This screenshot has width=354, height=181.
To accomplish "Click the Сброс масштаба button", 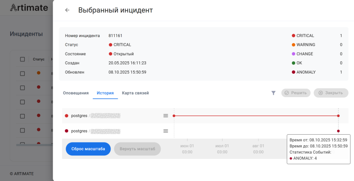I will (88, 149).
